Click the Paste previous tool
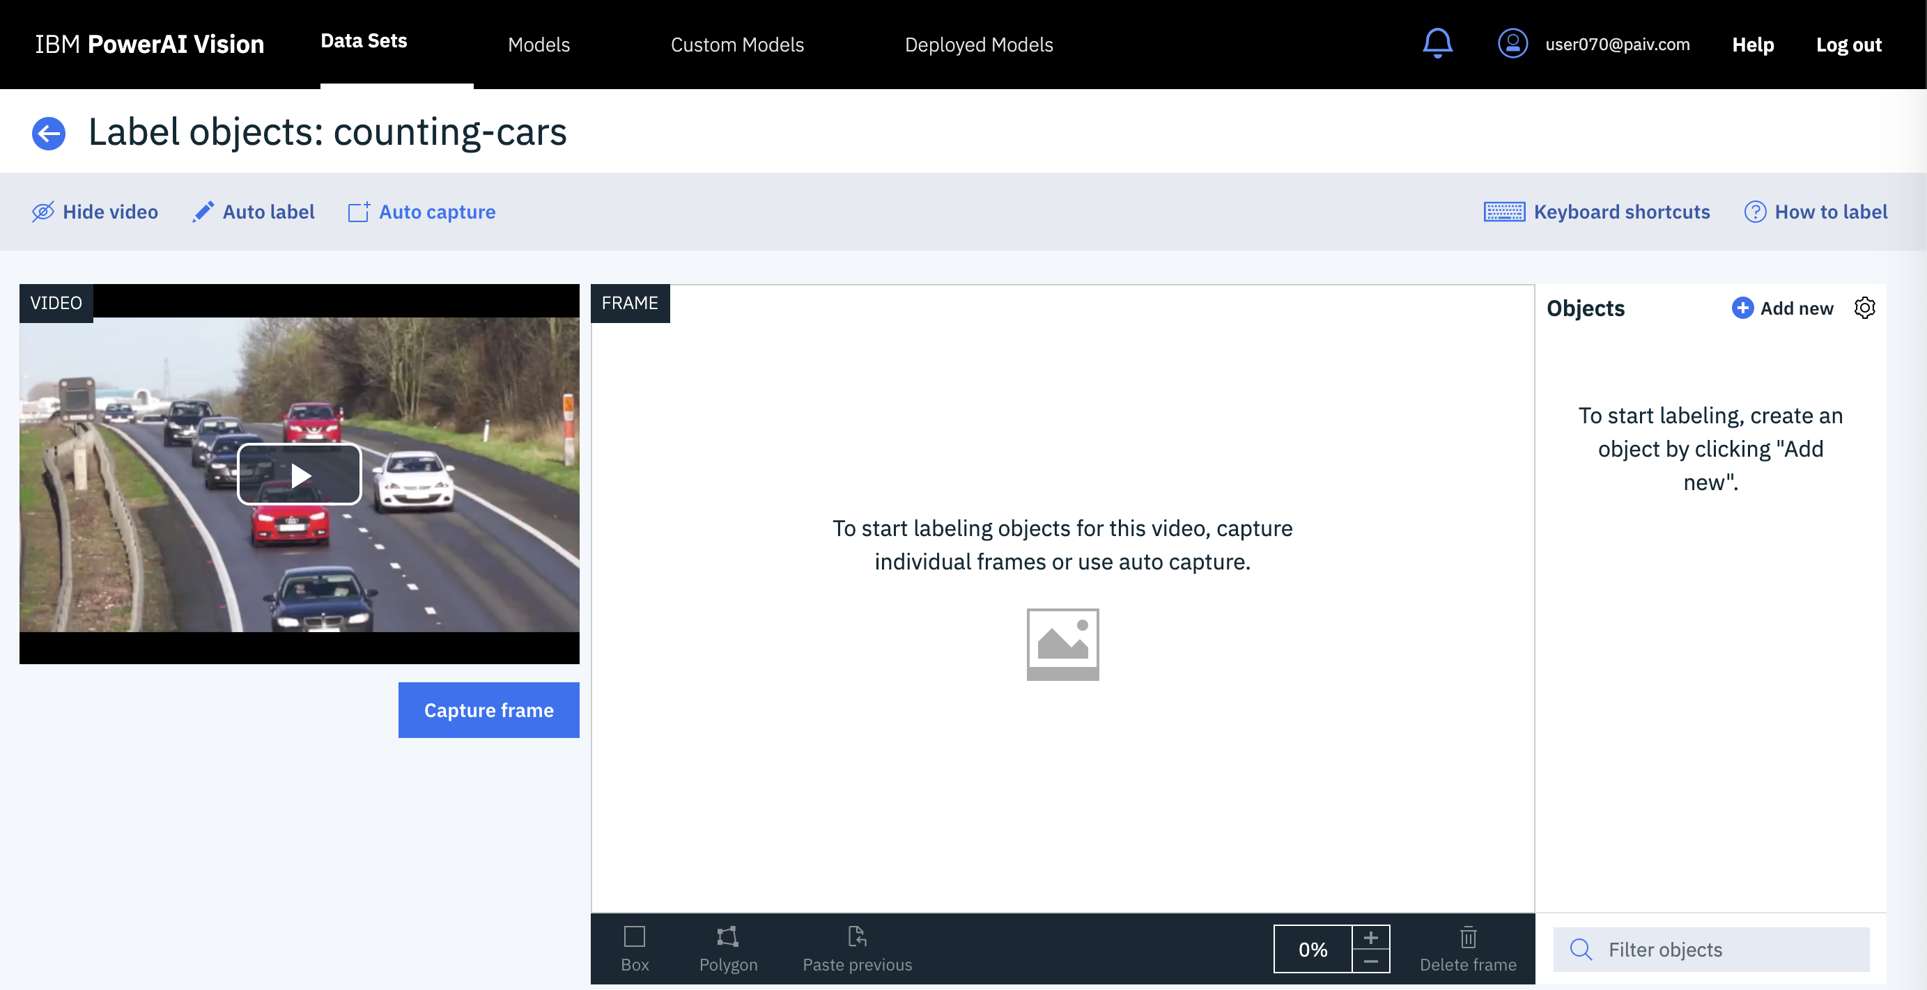The width and height of the screenshot is (1927, 990). pyautogui.click(x=856, y=948)
